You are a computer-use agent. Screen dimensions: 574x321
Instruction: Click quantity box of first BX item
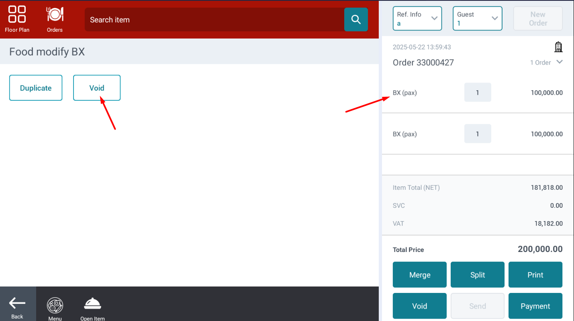[478, 92]
